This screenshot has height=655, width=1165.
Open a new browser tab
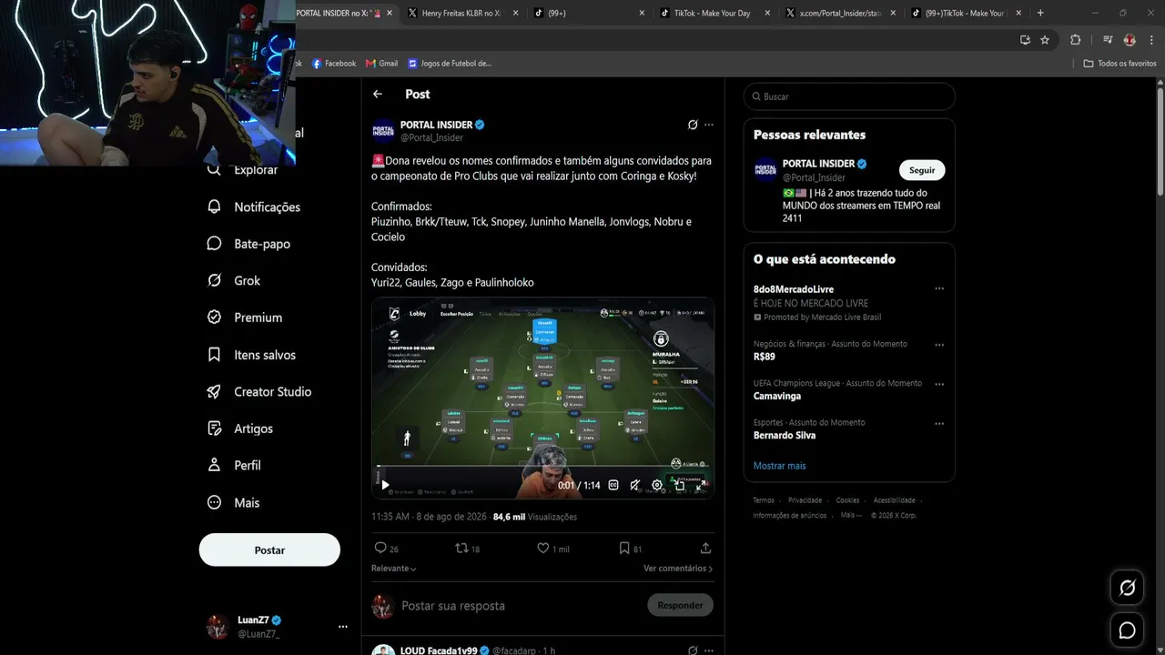[1040, 13]
